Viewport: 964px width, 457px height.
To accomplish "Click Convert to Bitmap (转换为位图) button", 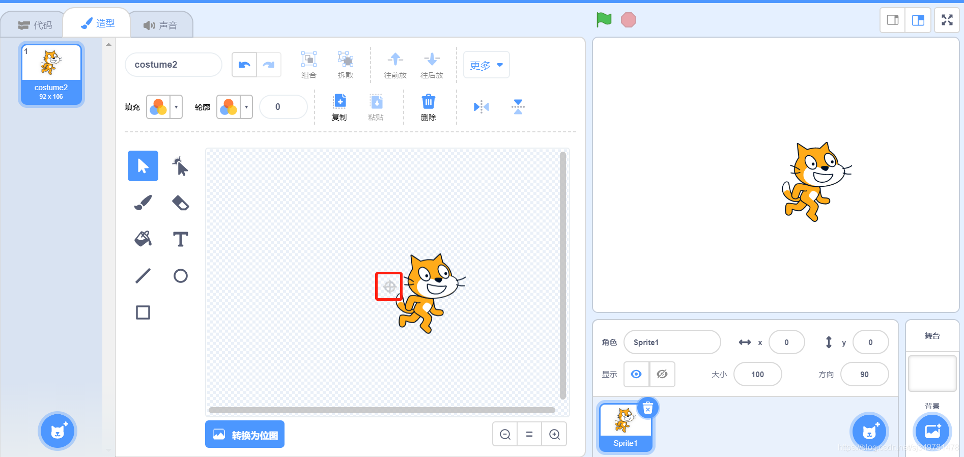I will pos(245,435).
